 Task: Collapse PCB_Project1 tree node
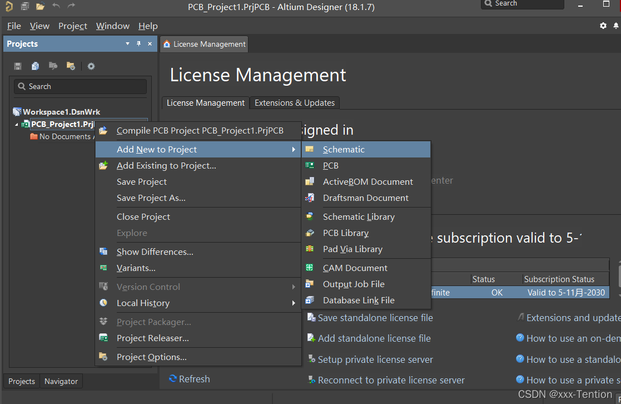click(17, 125)
